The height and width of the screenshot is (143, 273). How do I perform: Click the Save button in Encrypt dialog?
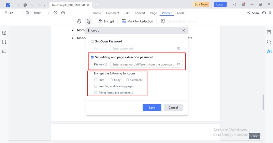tap(152, 108)
